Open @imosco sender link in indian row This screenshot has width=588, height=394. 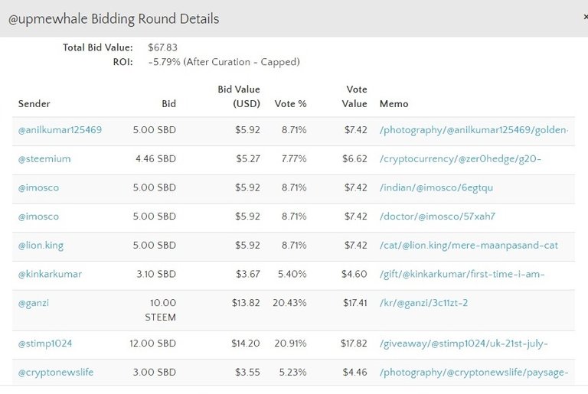(38, 187)
